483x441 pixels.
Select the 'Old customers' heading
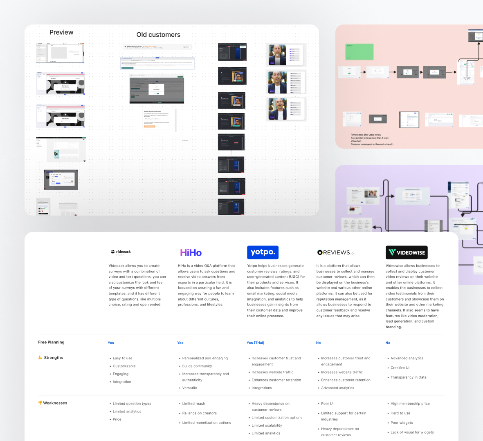point(158,34)
